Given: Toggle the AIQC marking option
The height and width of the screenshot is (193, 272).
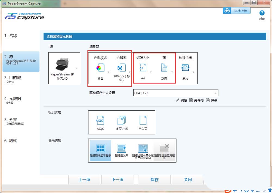Looking at the screenshot, I should (x=100, y=123).
